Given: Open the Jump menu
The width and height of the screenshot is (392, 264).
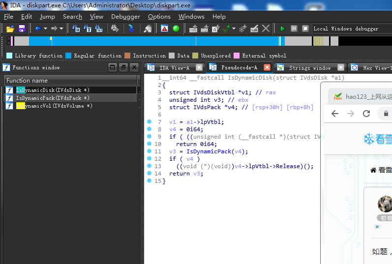Looking at the screenshot, I should tap(47, 17).
